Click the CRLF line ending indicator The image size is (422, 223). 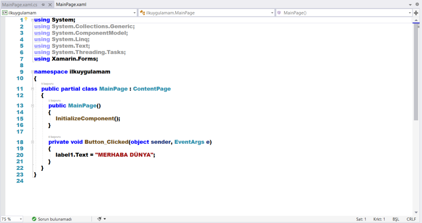tap(411, 219)
